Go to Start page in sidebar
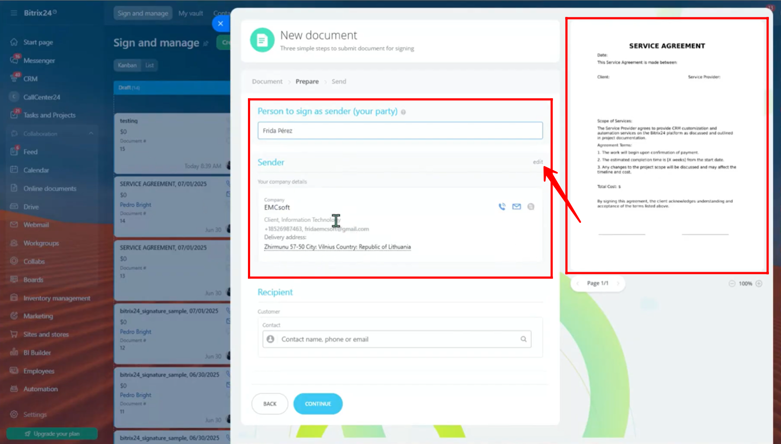Image resolution: width=781 pixels, height=444 pixels. click(x=38, y=42)
